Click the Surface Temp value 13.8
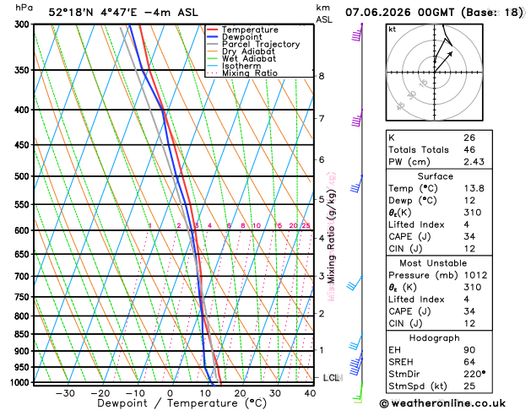 pos(474,188)
